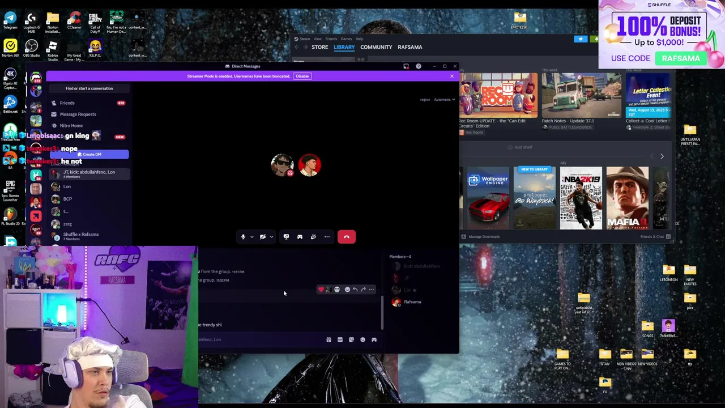
Task: Open the soundboard in call controls
Action: pos(313,237)
